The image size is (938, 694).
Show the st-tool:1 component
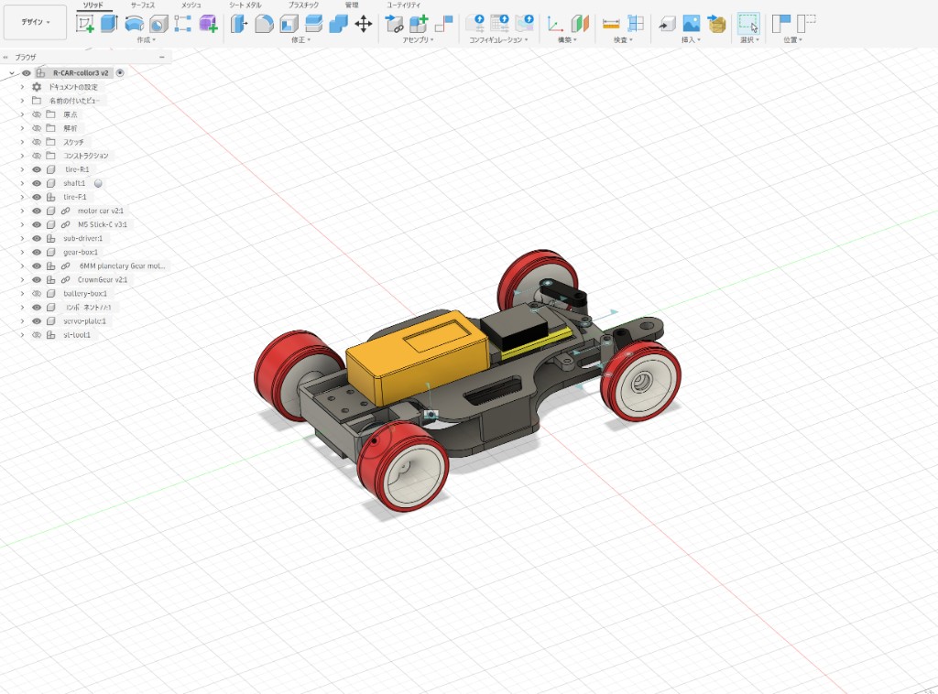click(x=37, y=335)
